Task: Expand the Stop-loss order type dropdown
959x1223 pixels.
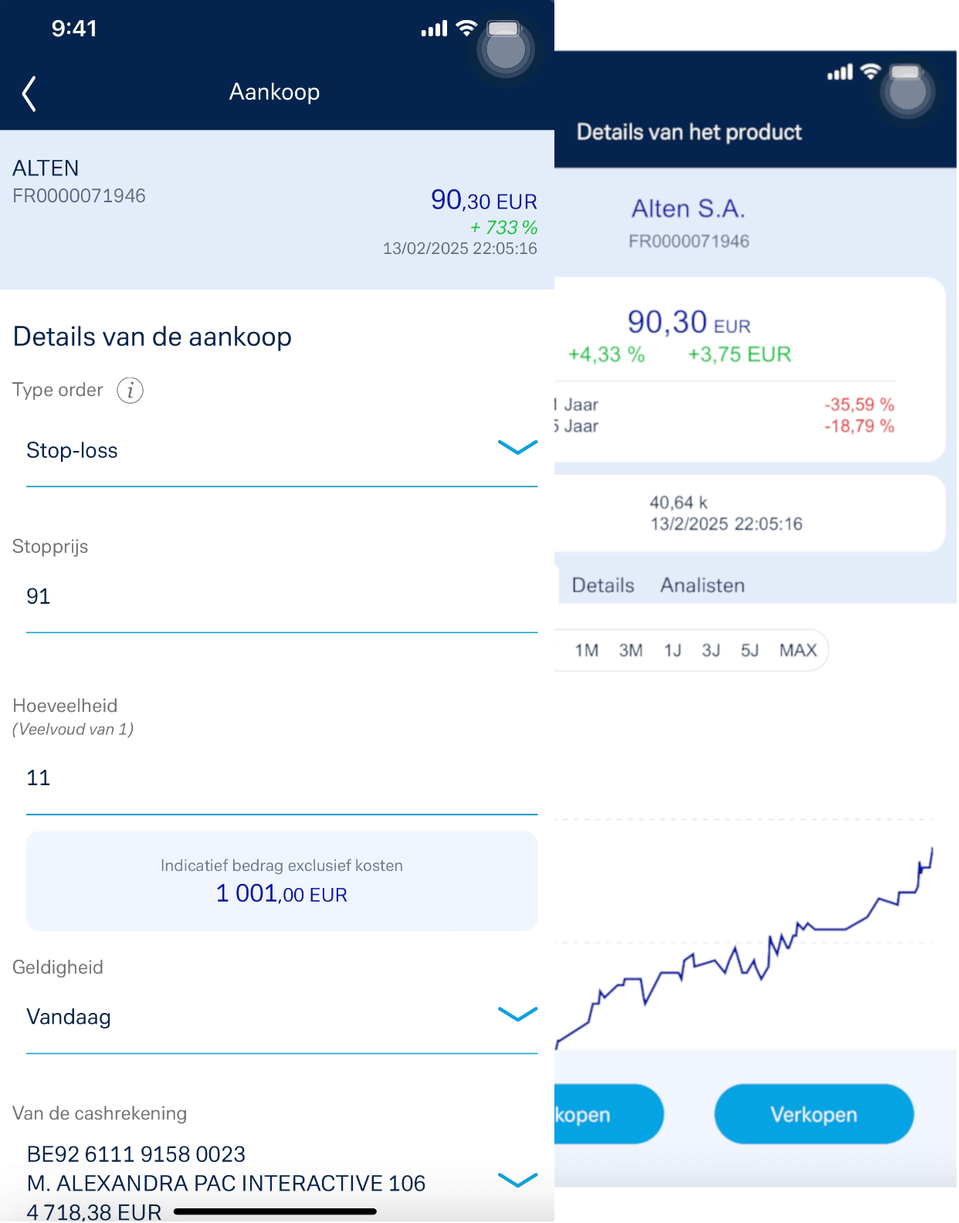Action: tap(282, 451)
